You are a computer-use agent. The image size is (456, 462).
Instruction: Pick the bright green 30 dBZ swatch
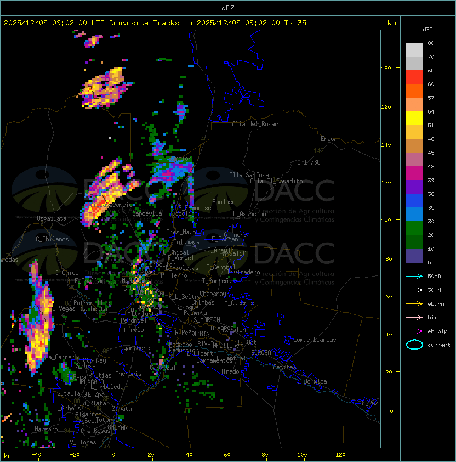tap(414, 228)
